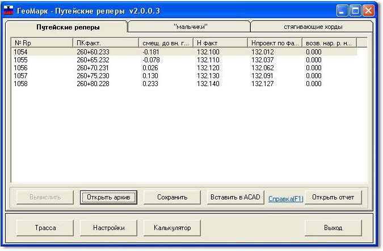This screenshot has height=251, width=383.
Task: Click the Открыть отчет button
Action: (333, 197)
